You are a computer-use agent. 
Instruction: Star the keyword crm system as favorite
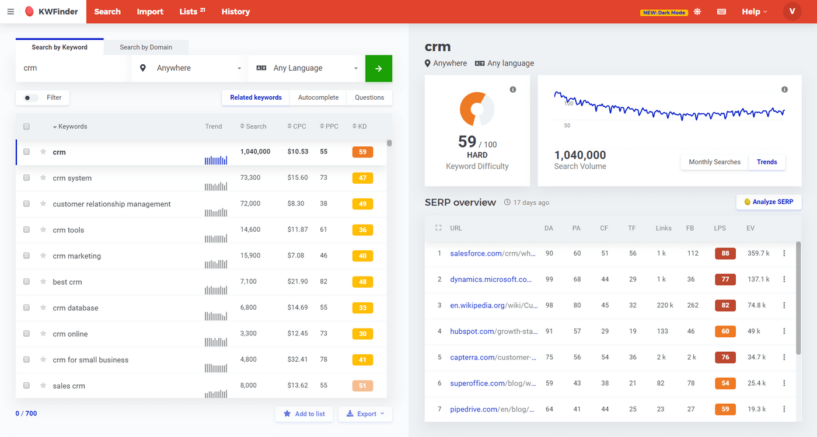click(43, 177)
